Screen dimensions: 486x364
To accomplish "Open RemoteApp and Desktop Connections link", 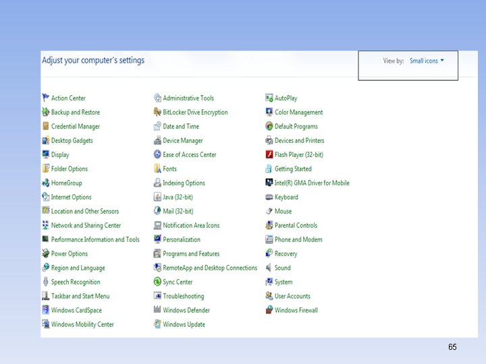I will (210, 268).
